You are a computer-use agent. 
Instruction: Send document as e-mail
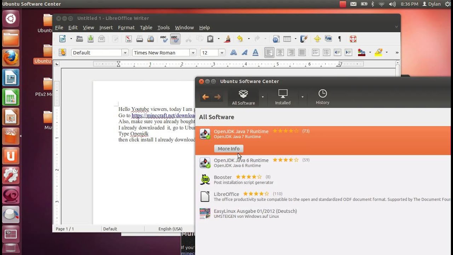102,39
